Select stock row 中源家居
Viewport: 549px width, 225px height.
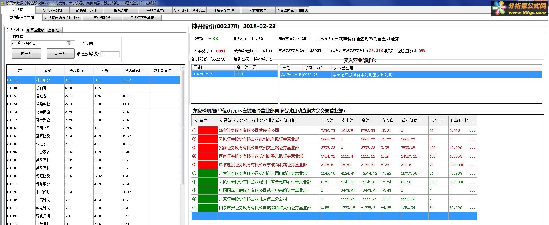93,152
